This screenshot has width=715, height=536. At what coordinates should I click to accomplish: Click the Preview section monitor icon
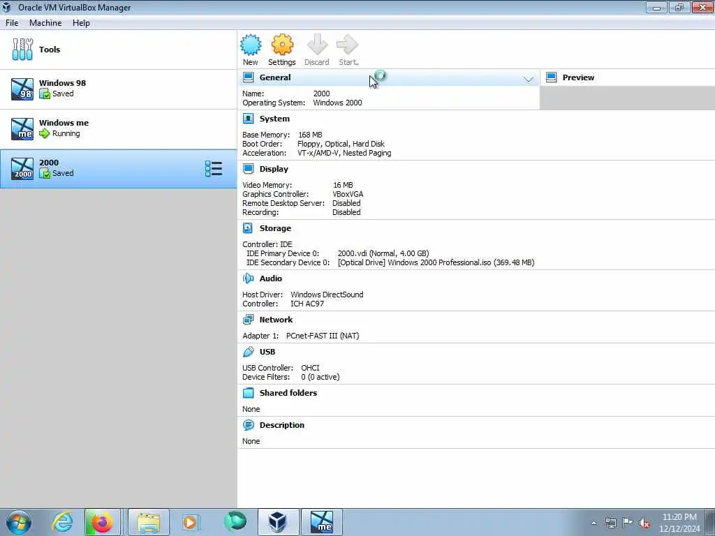click(552, 77)
